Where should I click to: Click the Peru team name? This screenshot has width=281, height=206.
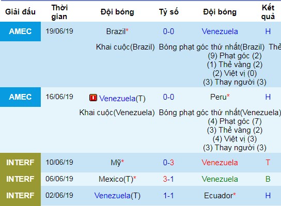[218, 97]
